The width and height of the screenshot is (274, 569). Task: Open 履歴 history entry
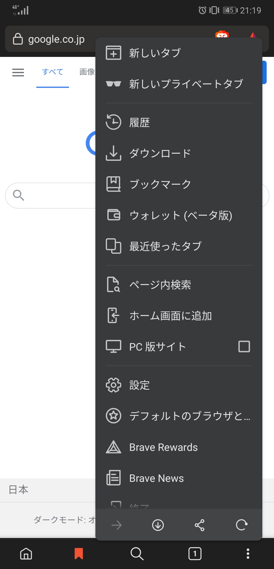coord(140,122)
